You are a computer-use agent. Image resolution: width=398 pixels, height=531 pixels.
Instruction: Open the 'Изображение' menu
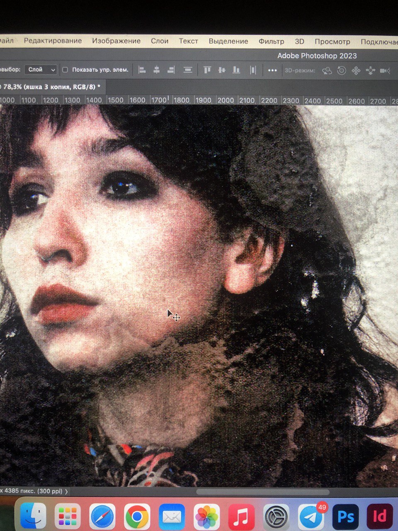point(116,41)
